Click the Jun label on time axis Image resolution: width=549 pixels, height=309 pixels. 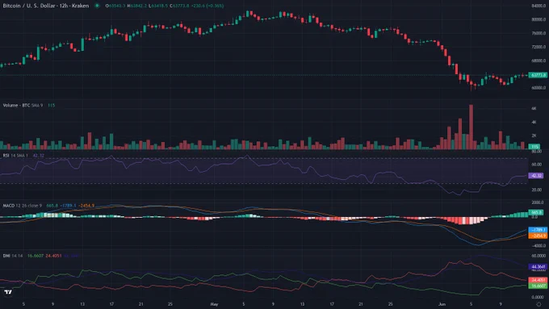click(x=442, y=304)
